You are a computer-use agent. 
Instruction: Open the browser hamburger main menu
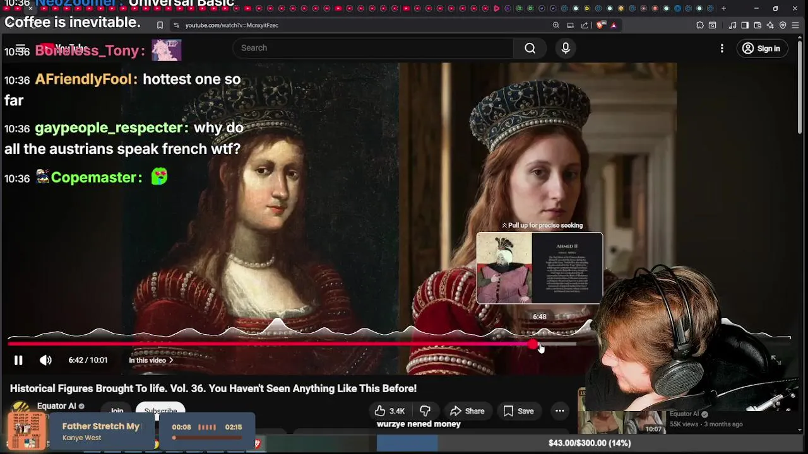(795, 25)
